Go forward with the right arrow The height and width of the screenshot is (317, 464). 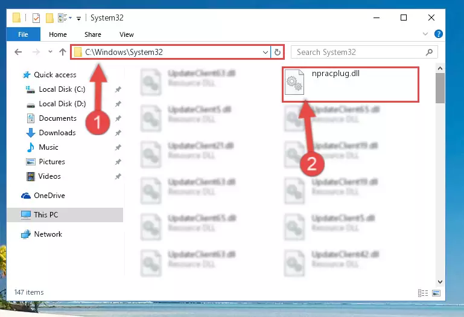pyautogui.click(x=36, y=52)
